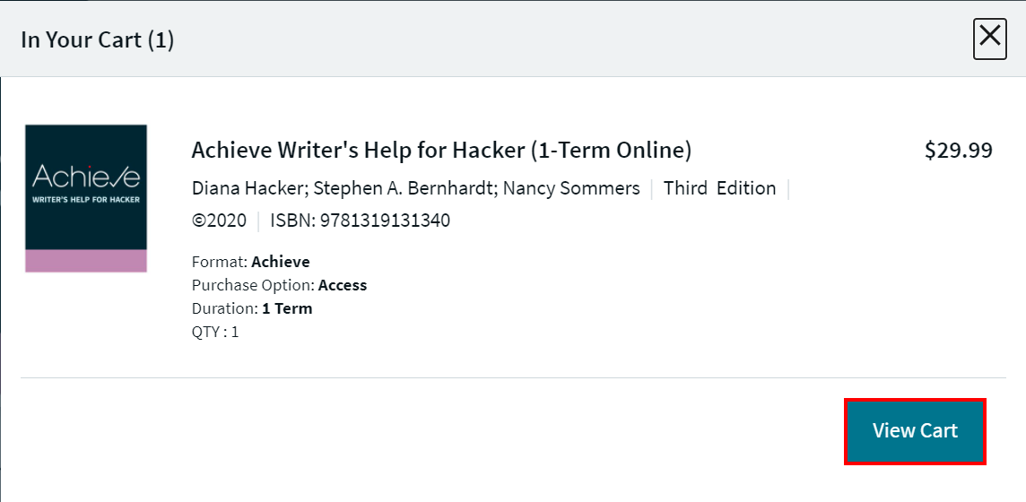Click author name Nancy Sommers
Image resolution: width=1026 pixels, height=502 pixels.
[x=571, y=188]
